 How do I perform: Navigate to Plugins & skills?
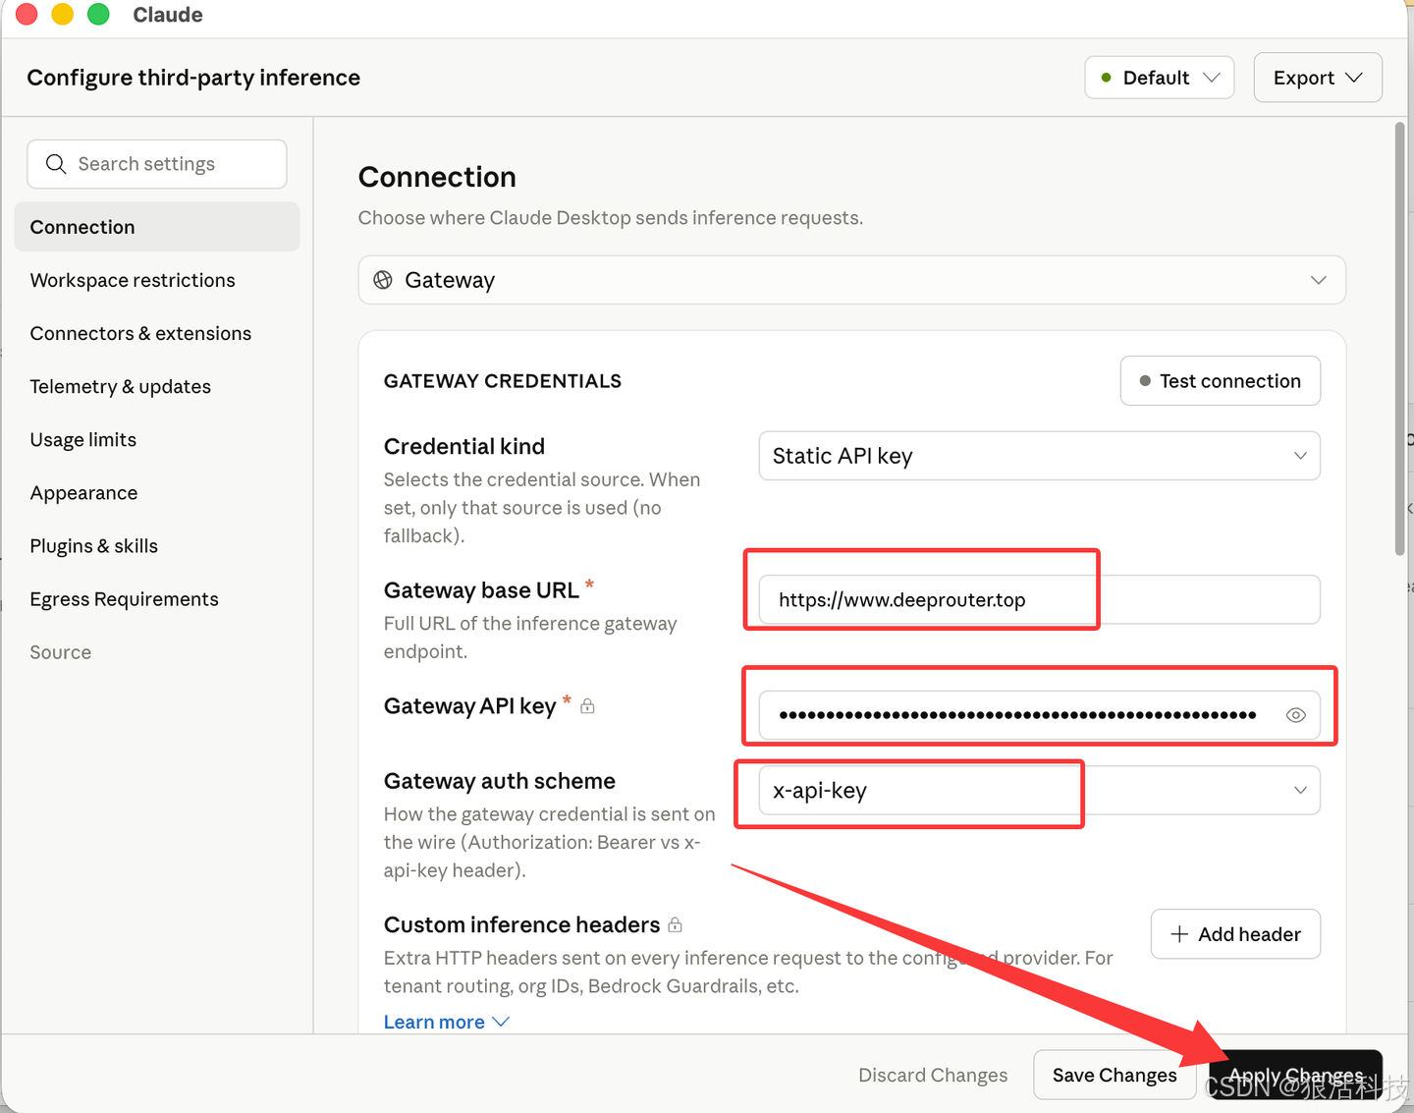pyautogui.click(x=94, y=545)
